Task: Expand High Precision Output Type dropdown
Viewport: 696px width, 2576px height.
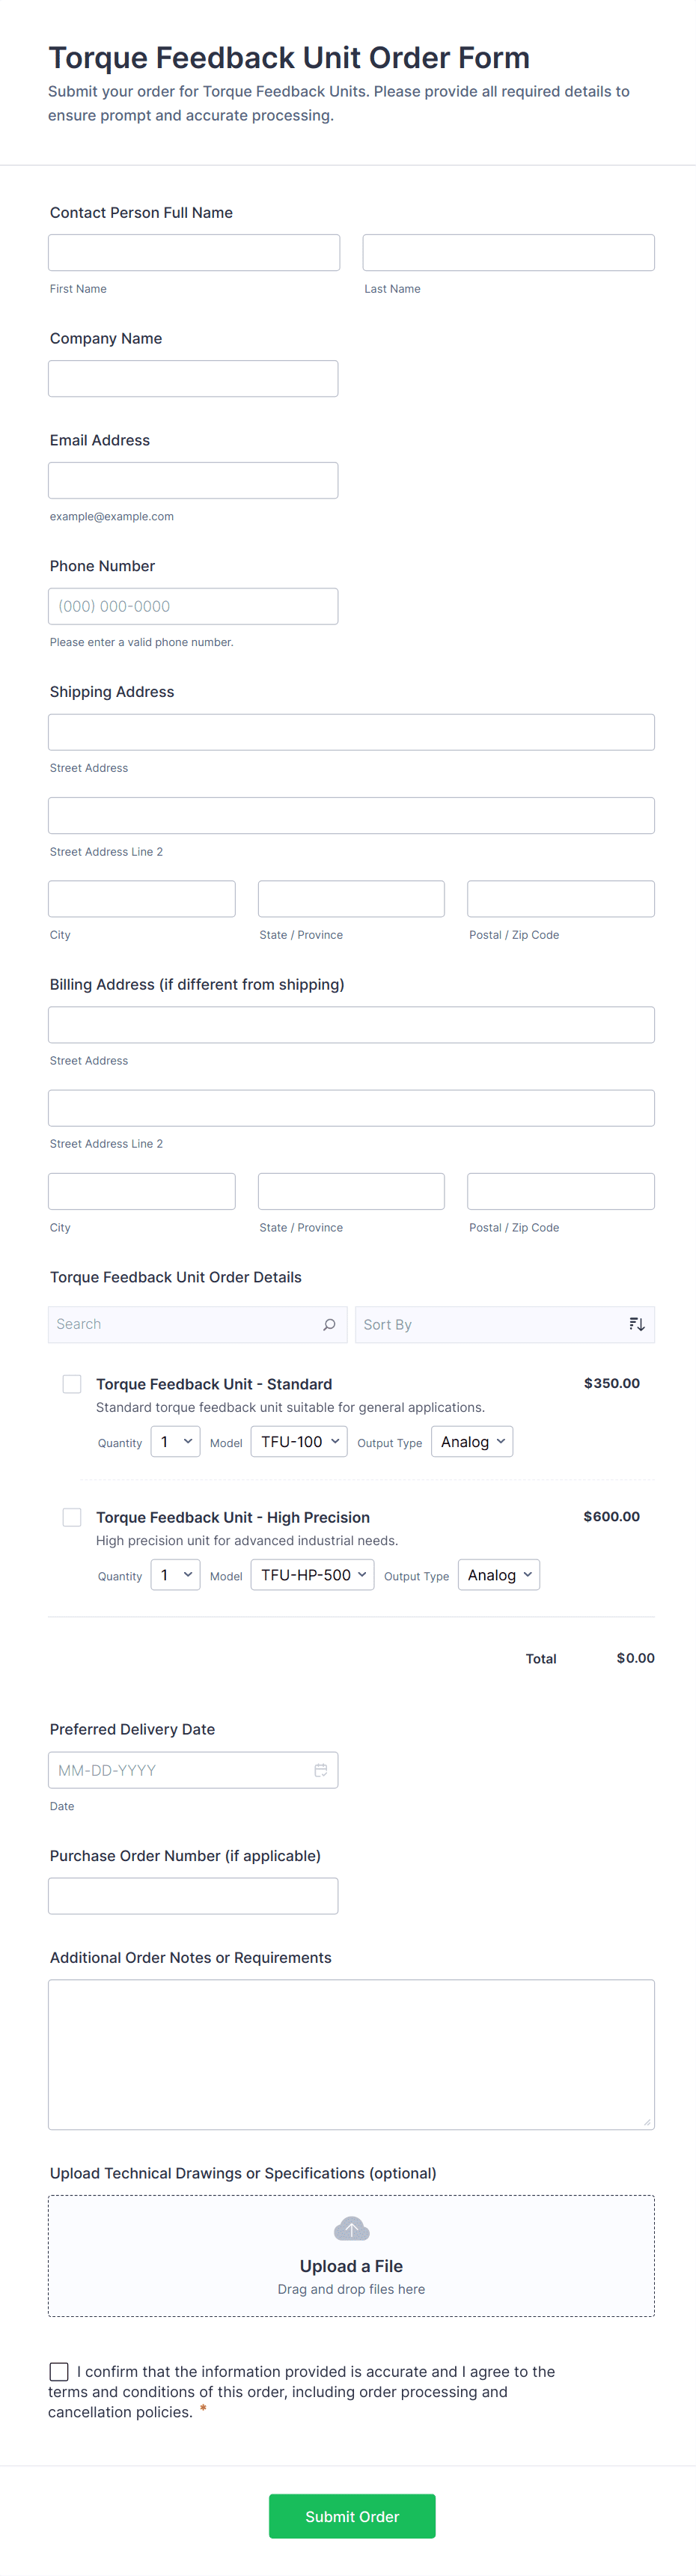Action: 499,1575
